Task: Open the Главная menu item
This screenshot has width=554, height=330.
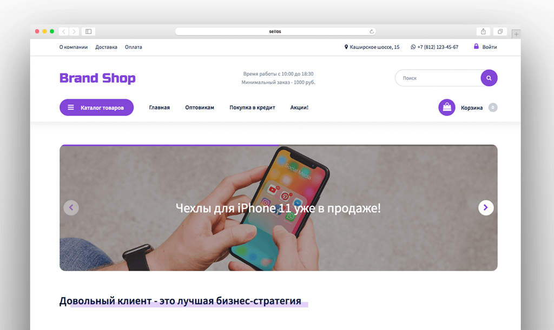Action: pos(160,107)
